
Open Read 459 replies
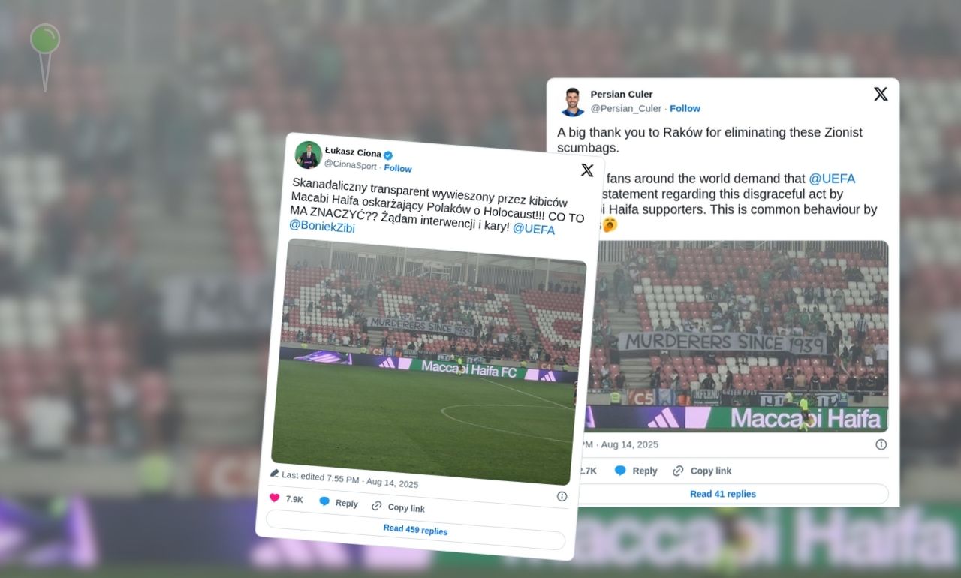point(415,530)
